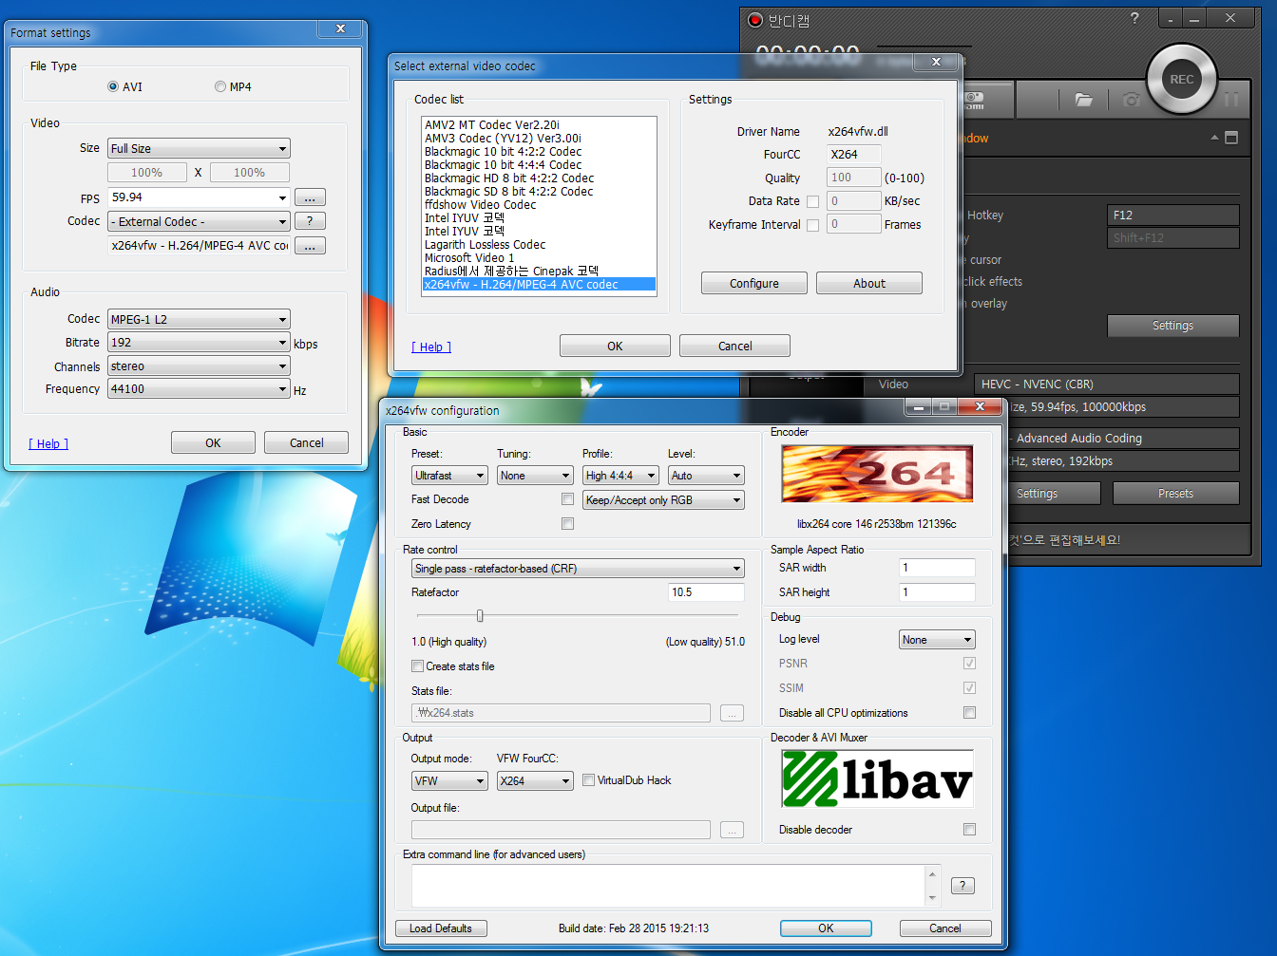Enable VirtualDub Hack checkbox

click(589, 780)
